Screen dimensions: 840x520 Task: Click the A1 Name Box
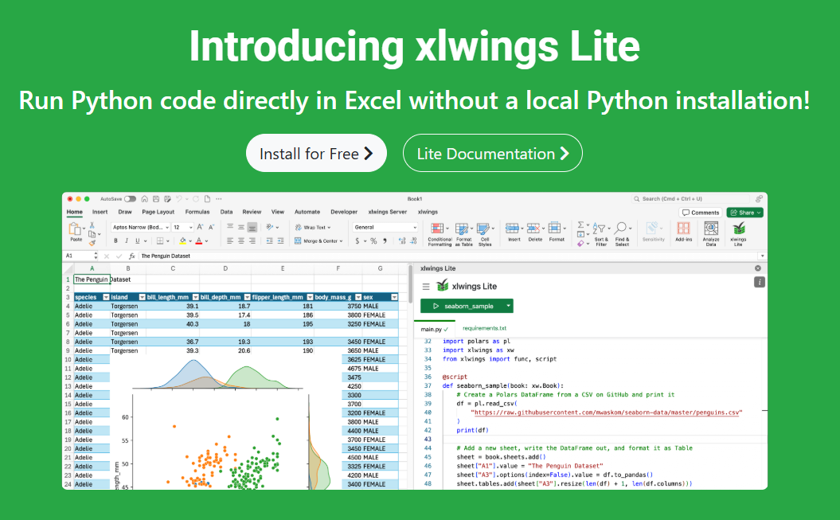(x=80, y=256)
